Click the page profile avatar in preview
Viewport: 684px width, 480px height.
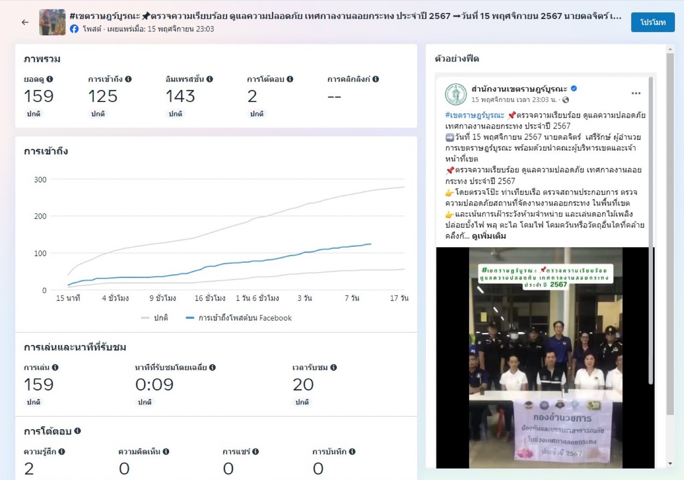pos(456,94)
